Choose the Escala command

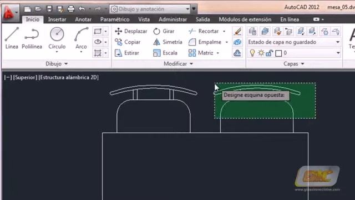(x=165, y=53)
